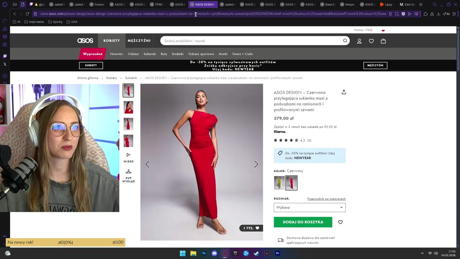This screenshot has height=259, width=460.
Task: Open Przewodnik po rozmiarach link
Action: [x=326, y=199]
